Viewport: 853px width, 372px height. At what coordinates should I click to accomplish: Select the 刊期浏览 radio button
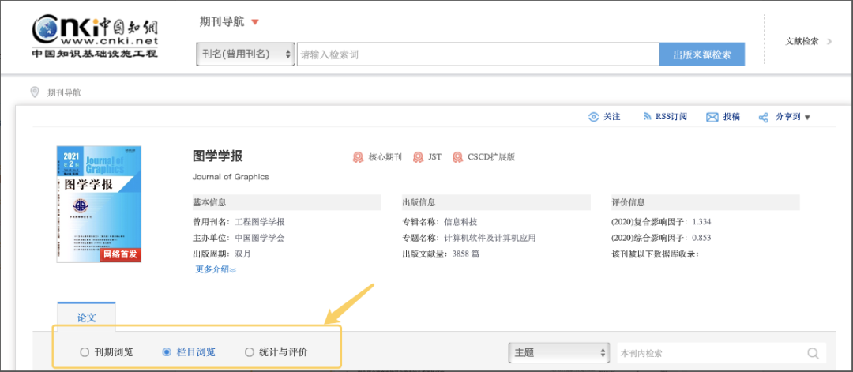click(x=85, y=352)
